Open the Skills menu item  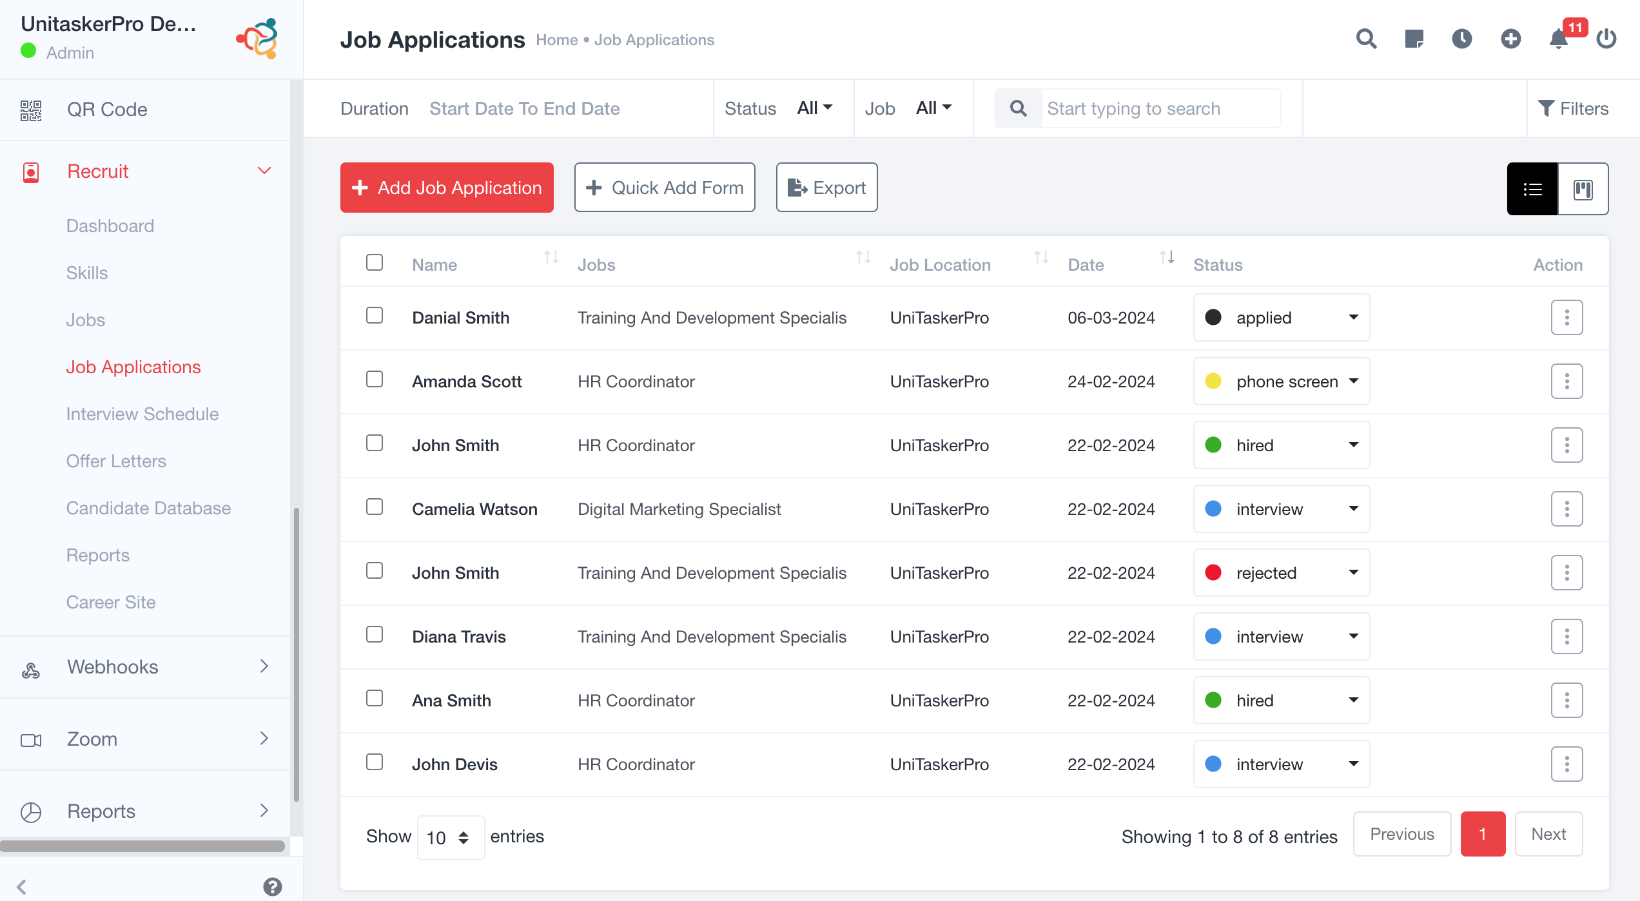87,273
